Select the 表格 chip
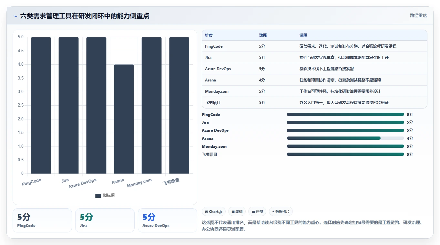Viewport: 440px width, 245px height. tap(237, 212)
